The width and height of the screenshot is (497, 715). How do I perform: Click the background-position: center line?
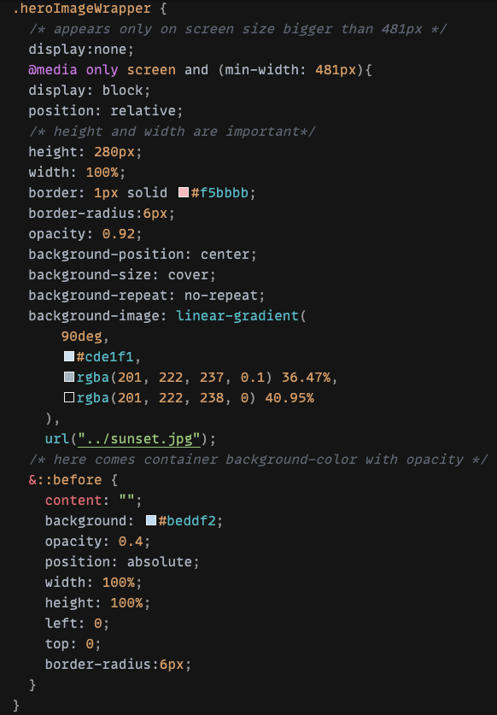143,255
